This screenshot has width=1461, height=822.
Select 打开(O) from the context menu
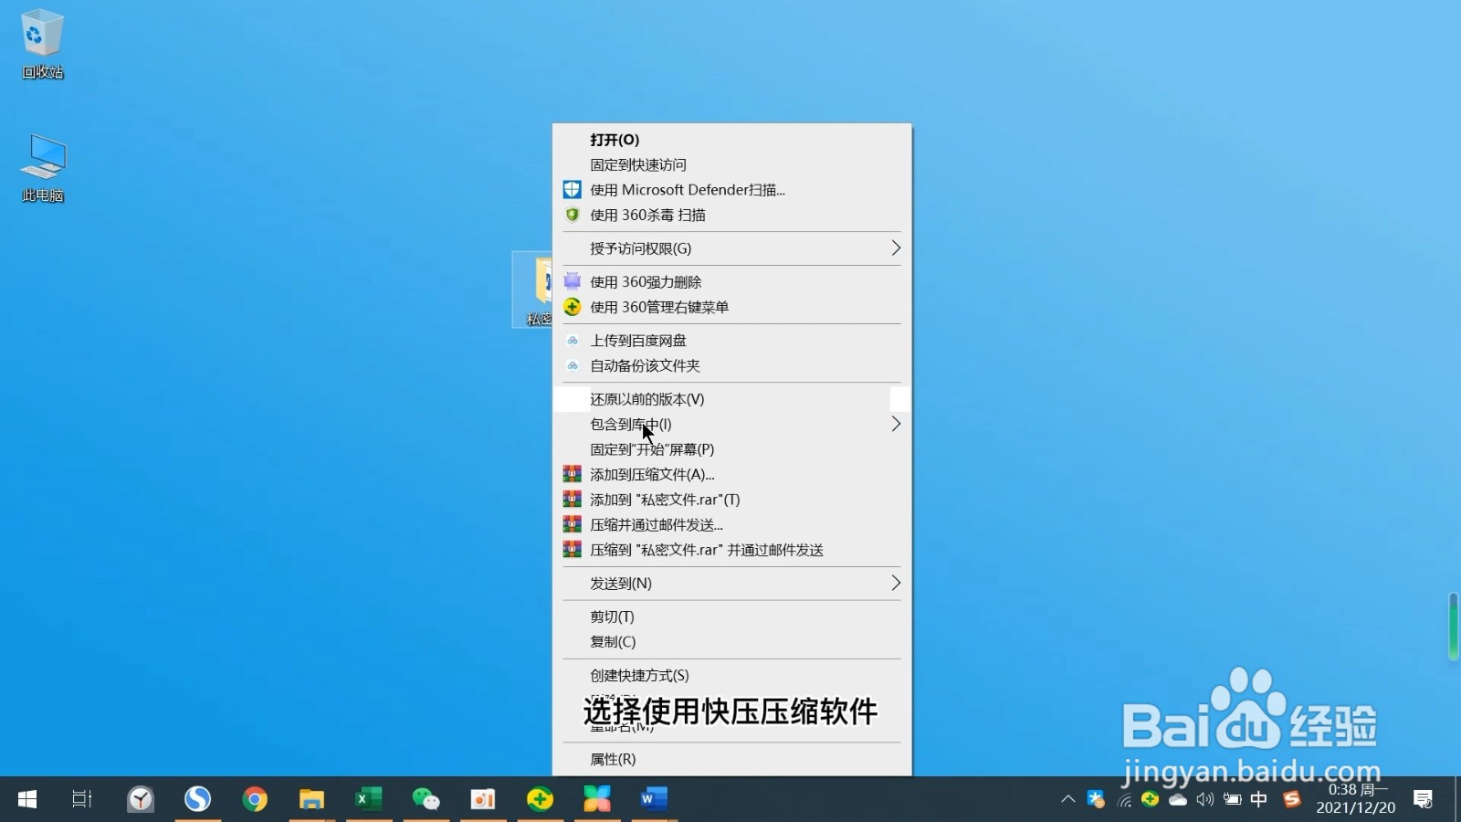click(616, 139)
